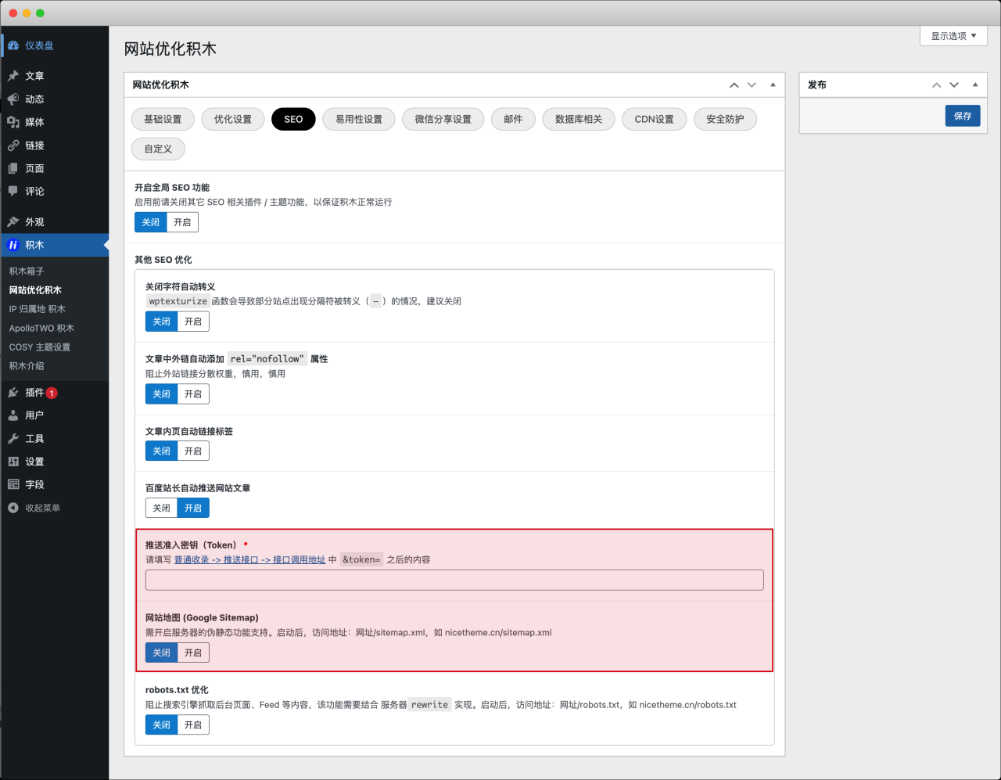Collapse the 发布 panel with its triangle
The image size is (1001, 780).
[974, 84]
